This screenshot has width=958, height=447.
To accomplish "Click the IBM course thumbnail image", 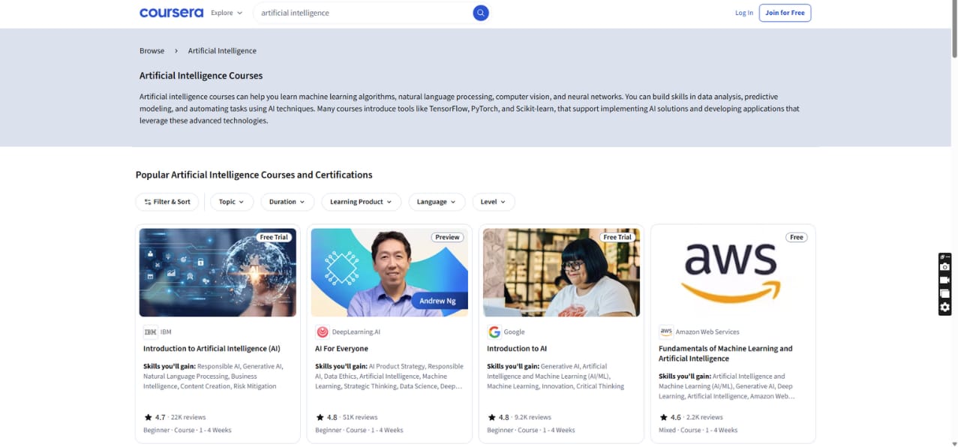I will pyautogui.click(x=218, y=272).
